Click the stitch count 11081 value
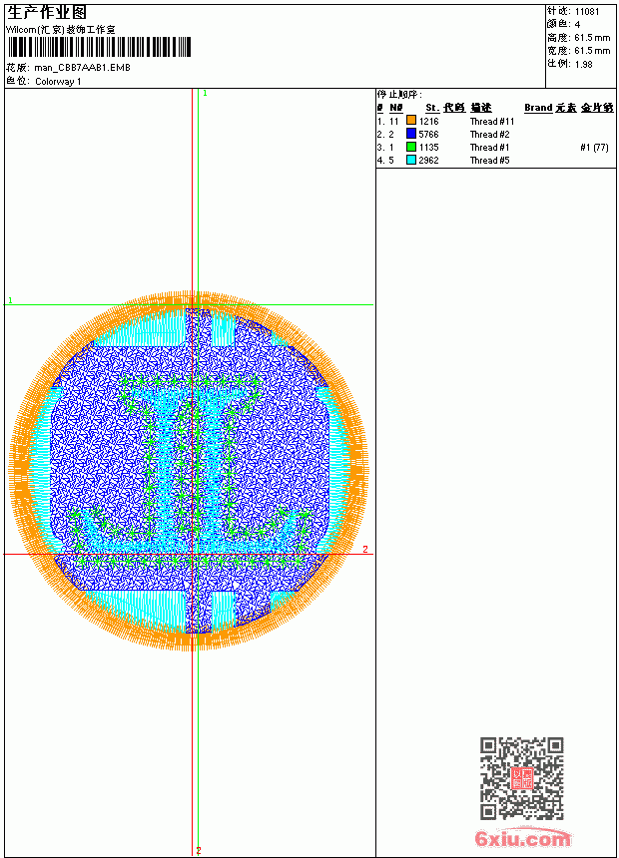Viewport: 619px width, 858px height. click(587, 11)
